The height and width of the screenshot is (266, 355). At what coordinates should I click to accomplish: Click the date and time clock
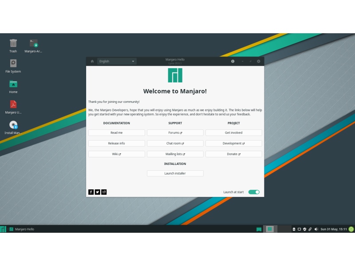pyautogui.click(x=334, y=229)
